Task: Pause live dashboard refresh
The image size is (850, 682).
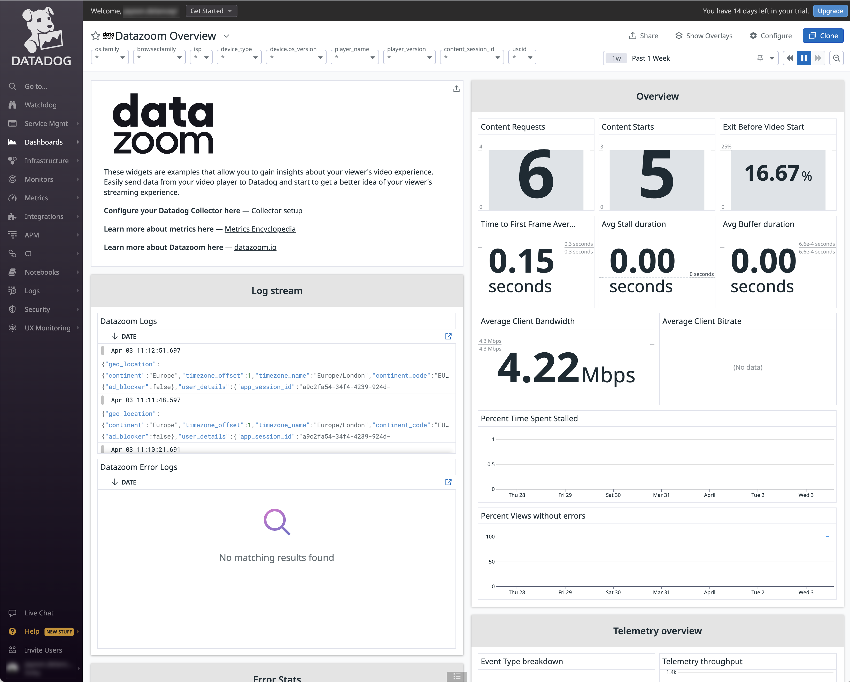Action: click(x=803, y=58)
